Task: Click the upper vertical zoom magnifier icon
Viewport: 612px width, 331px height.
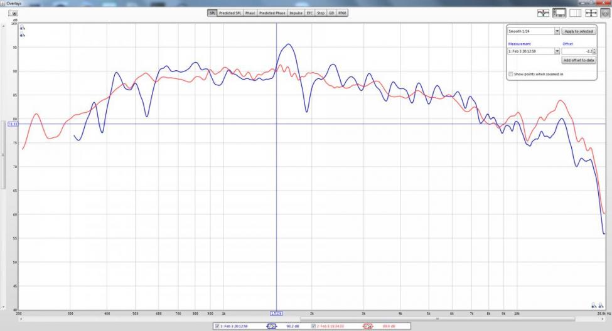Action: [22, 28]
